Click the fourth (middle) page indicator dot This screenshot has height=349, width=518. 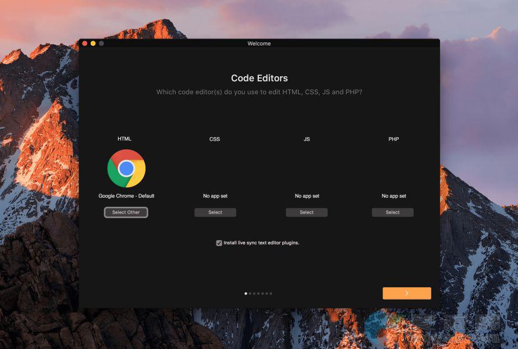[x=258, y=294]
